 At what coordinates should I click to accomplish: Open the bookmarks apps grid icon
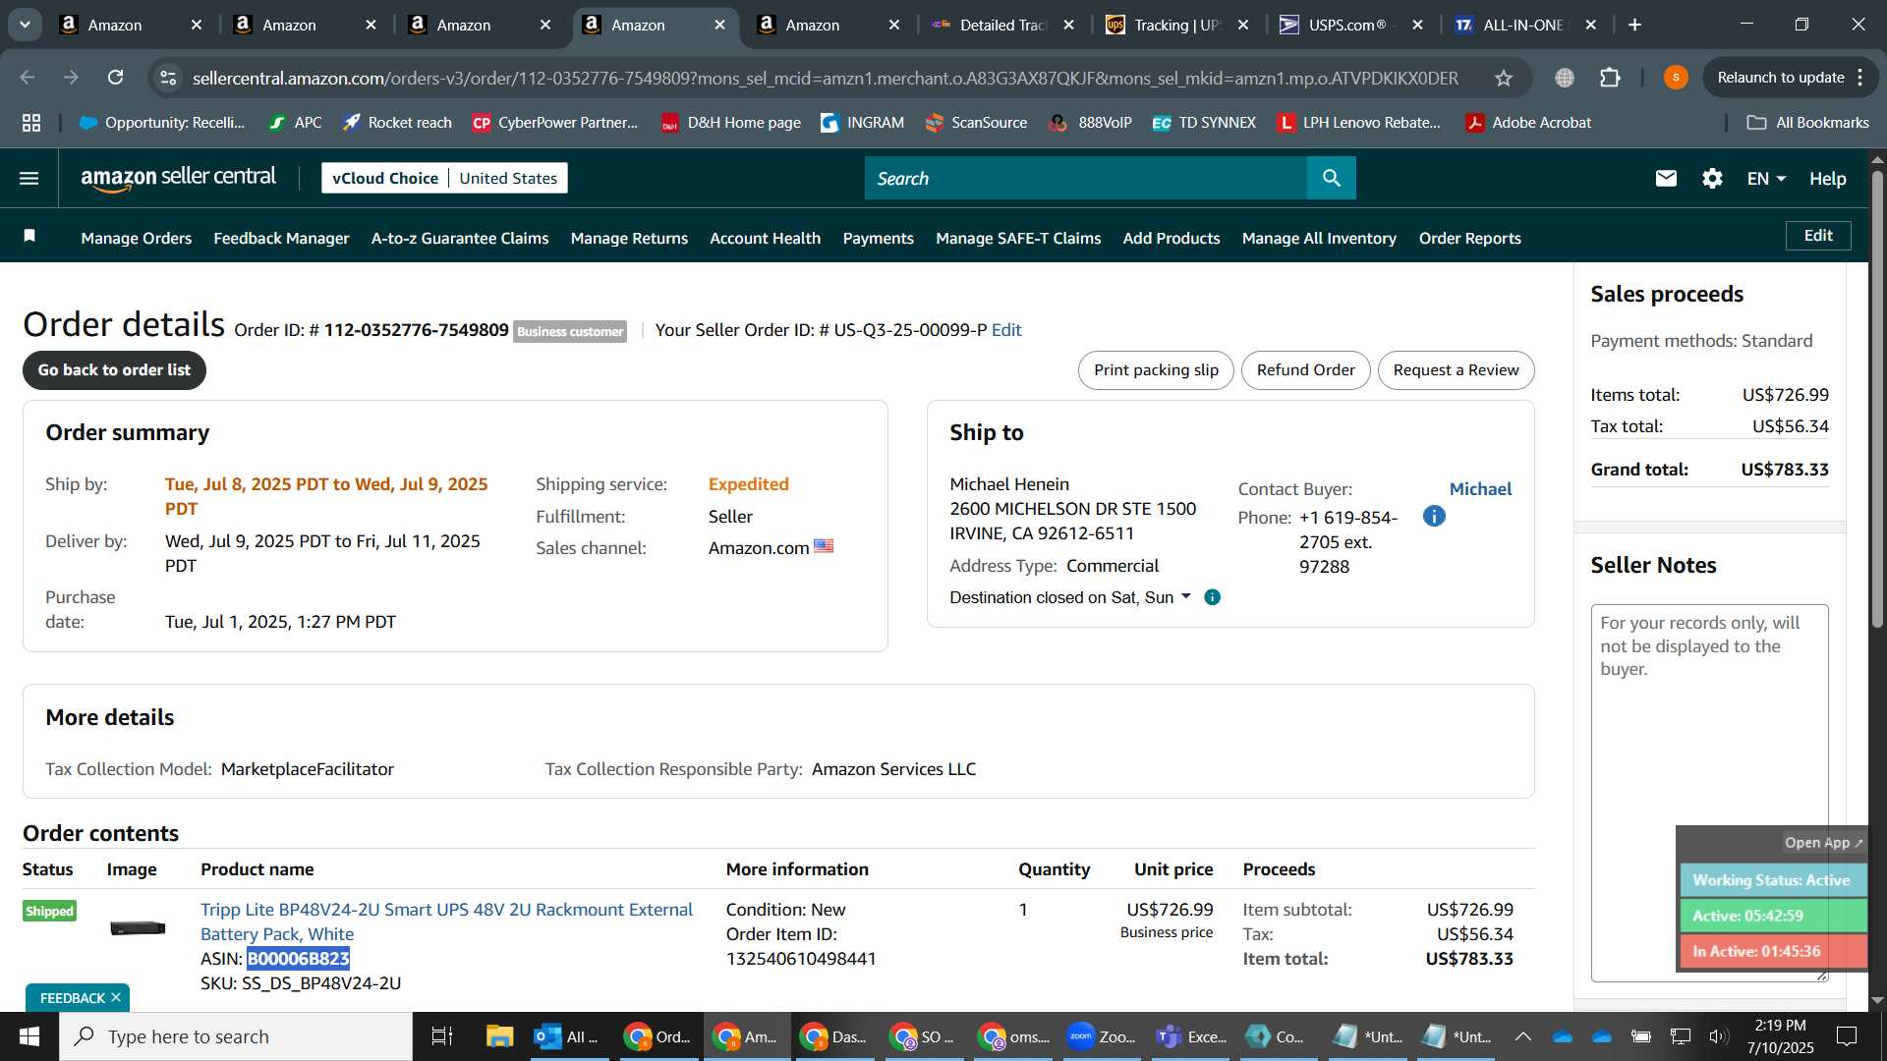[x=31, y=123]
